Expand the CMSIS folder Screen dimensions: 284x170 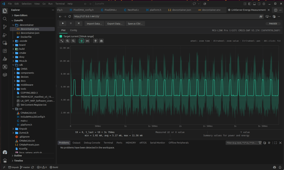15,69
